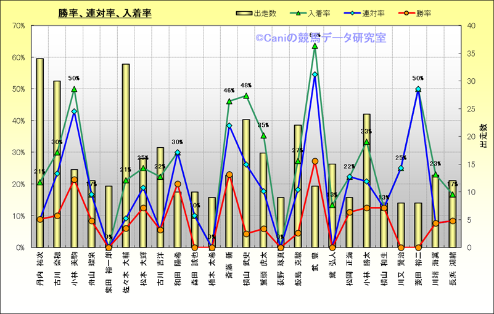Select the blue diamond peak for 菱田 裕二
This screenshot has height=314, width=494.
[418, 89]
